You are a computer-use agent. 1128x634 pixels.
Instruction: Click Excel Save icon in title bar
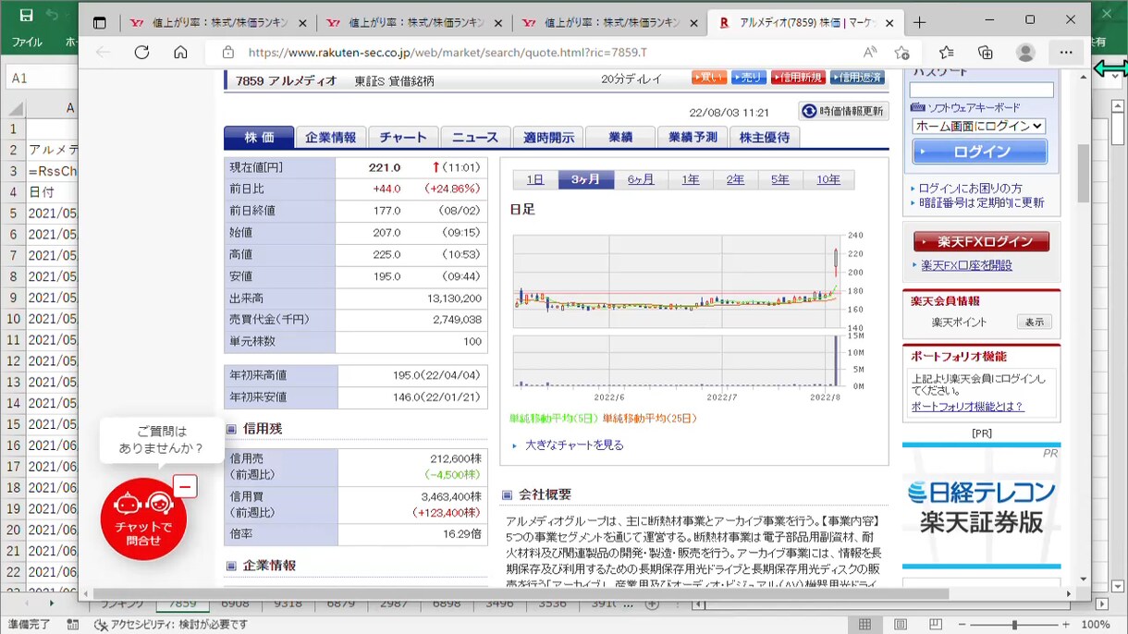click(x=26, y=16)
